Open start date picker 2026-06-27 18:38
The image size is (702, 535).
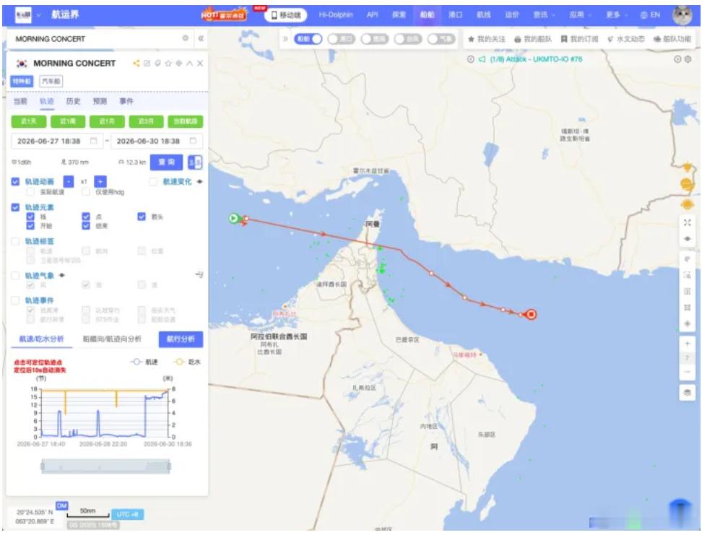tap(57, 141)
